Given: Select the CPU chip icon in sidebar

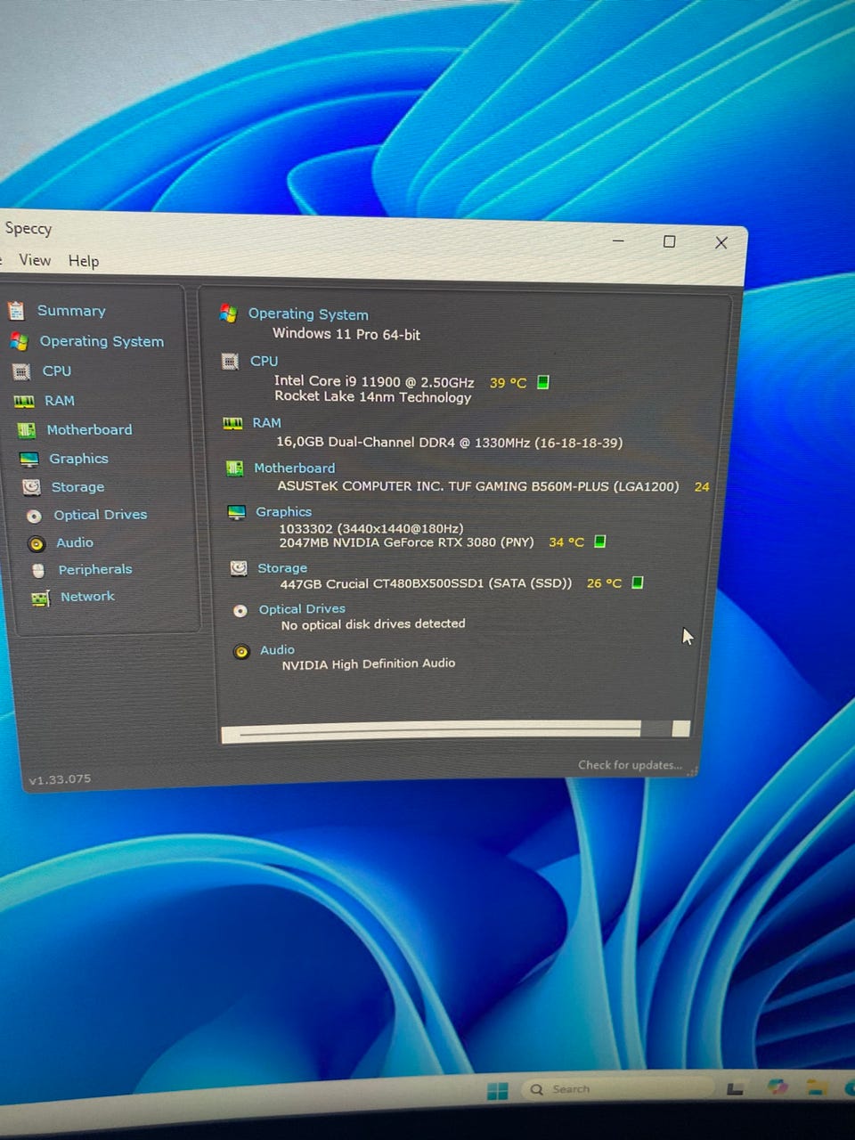Looking at the screenshot, I should point(21,371).
